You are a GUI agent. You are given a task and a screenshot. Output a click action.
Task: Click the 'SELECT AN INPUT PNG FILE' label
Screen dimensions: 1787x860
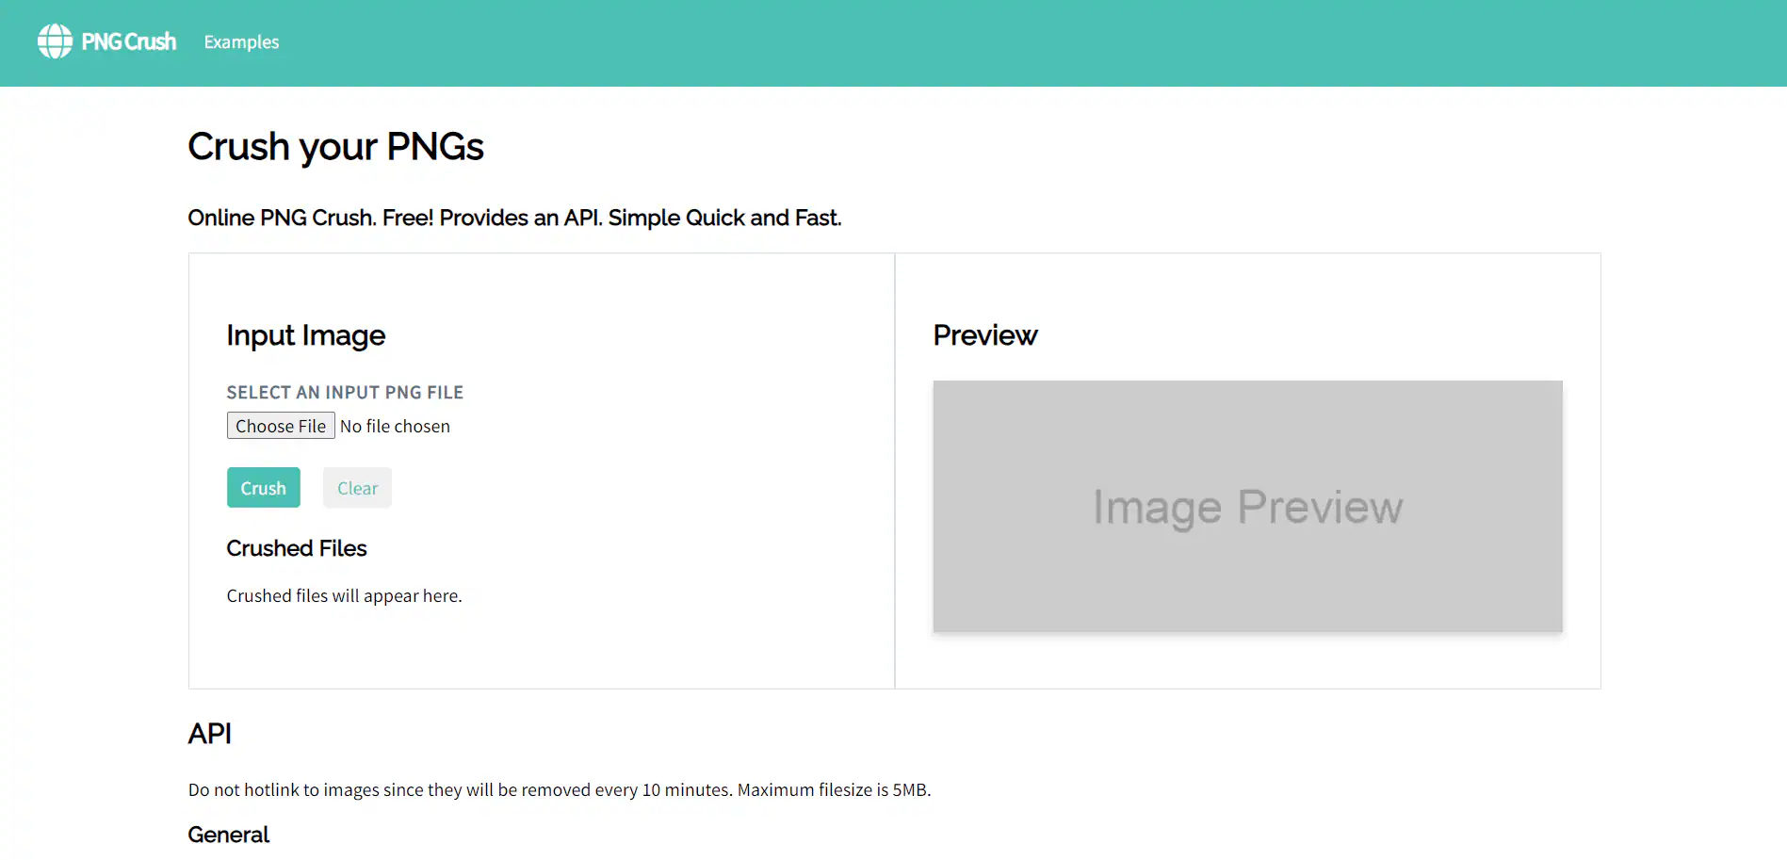(x=345, y=393)
